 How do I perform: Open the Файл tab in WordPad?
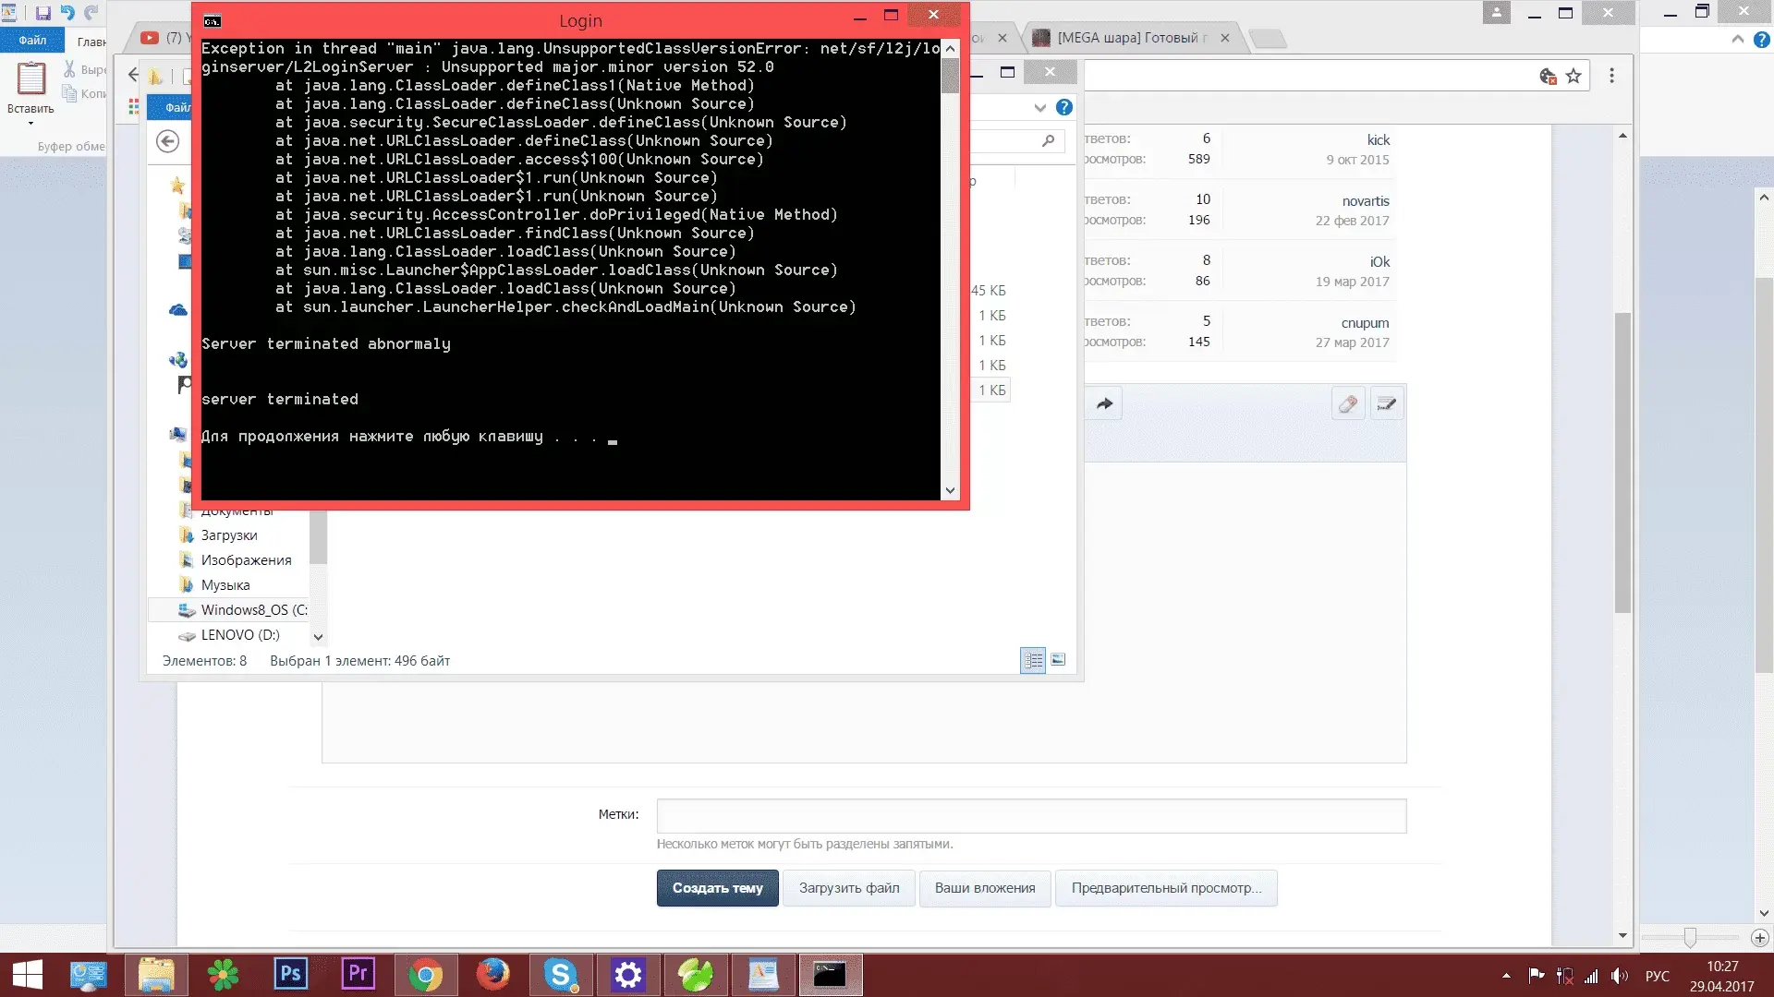pyautogui.click(x=32, y=40)
